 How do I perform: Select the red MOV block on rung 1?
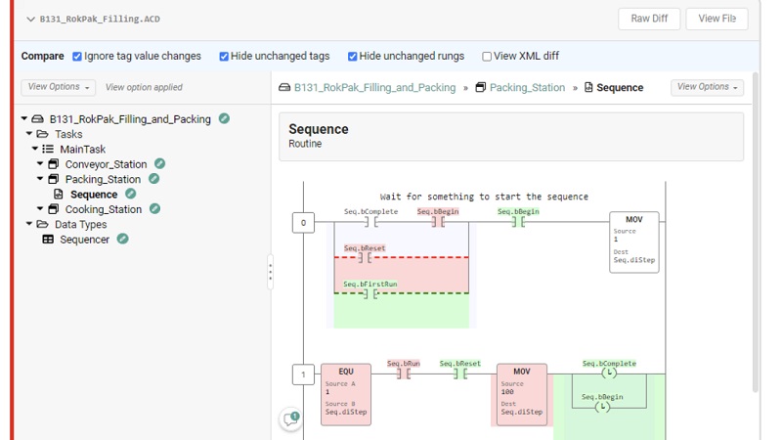coord(522,394)
